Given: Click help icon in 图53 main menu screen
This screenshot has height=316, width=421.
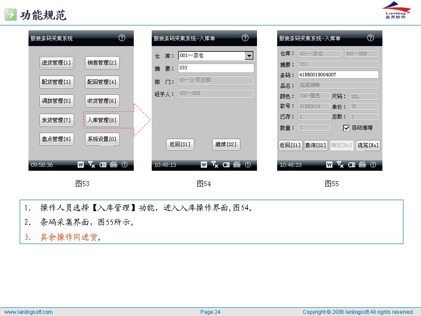Looking at the screenshot, I should tap(122, 38).
